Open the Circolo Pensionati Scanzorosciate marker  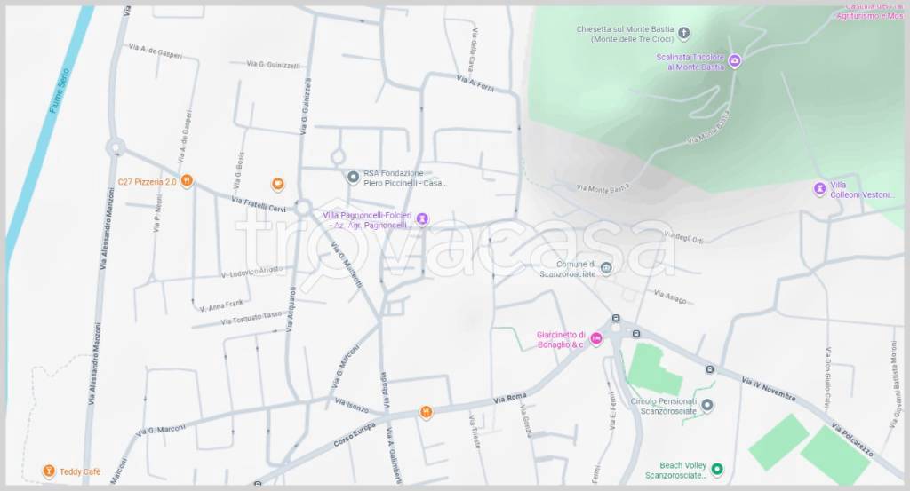tap(707, 406)
